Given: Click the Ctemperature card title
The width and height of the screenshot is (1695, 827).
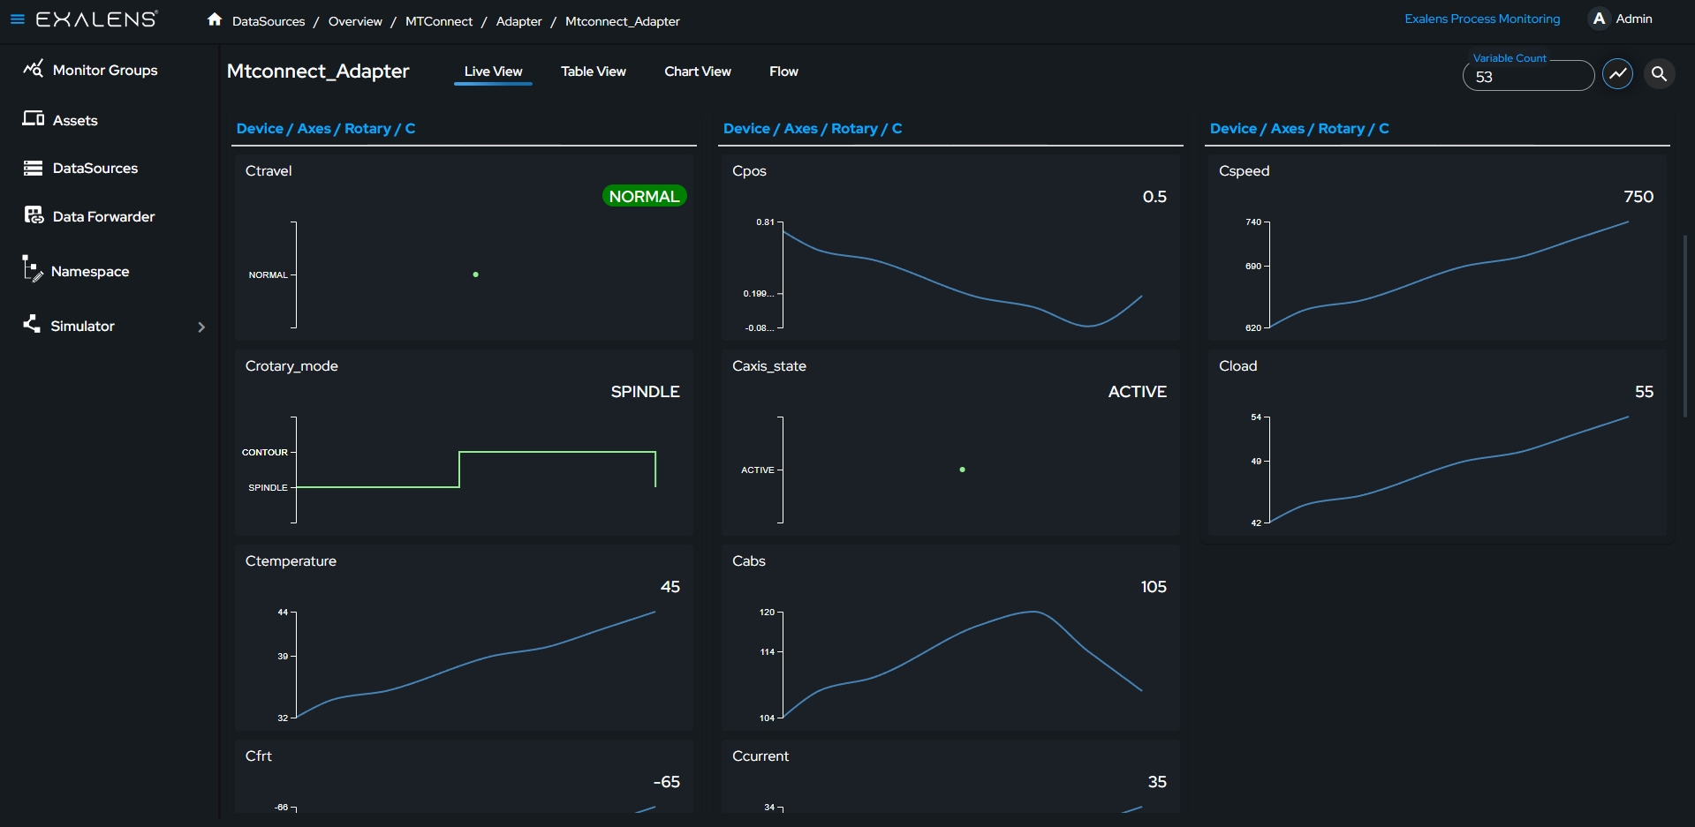Looking at the screenshot, I should 291,560.
